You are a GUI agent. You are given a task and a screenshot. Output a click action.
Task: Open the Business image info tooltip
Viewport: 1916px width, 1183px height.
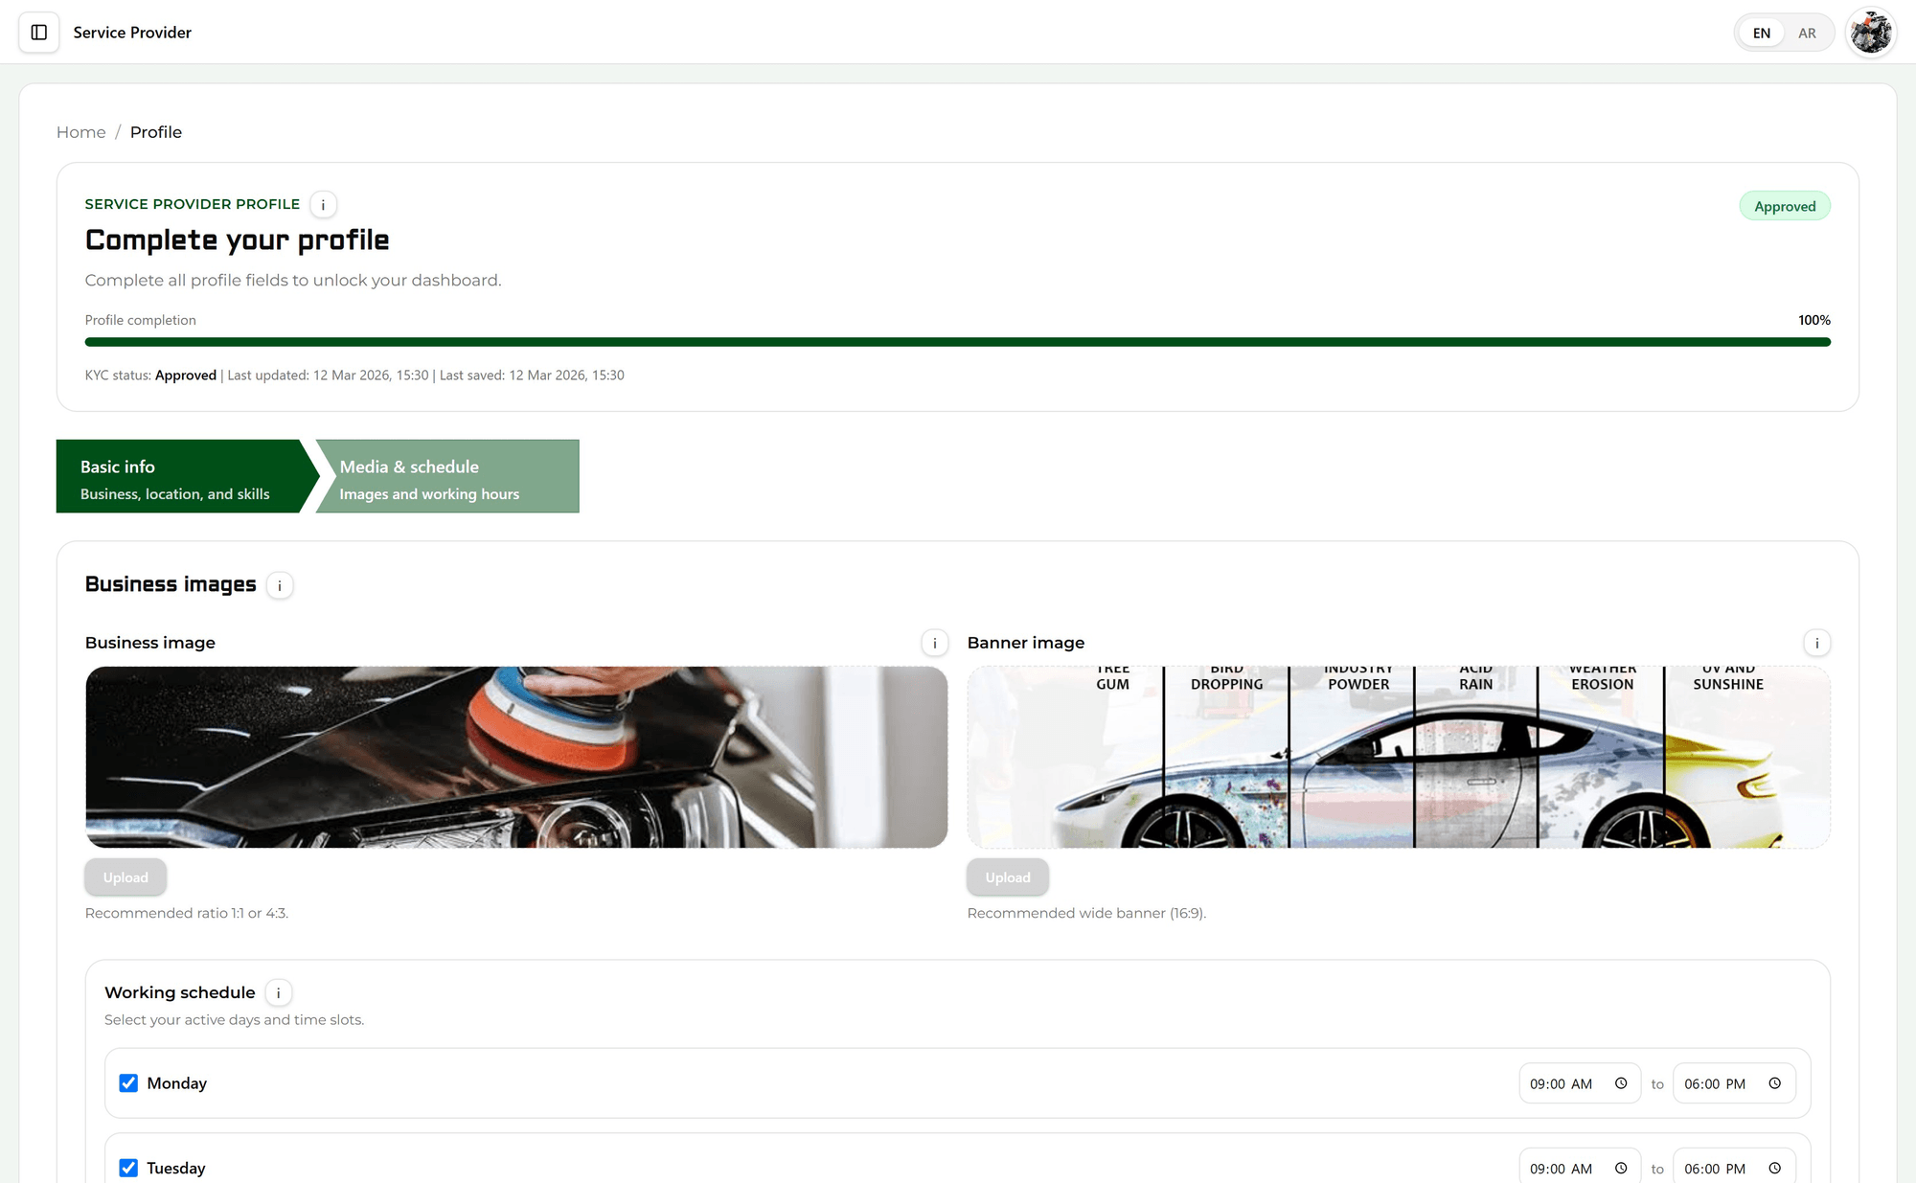coord(935,643)
